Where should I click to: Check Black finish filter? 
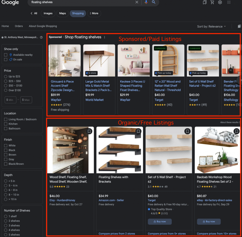click(x=6, y=150)
